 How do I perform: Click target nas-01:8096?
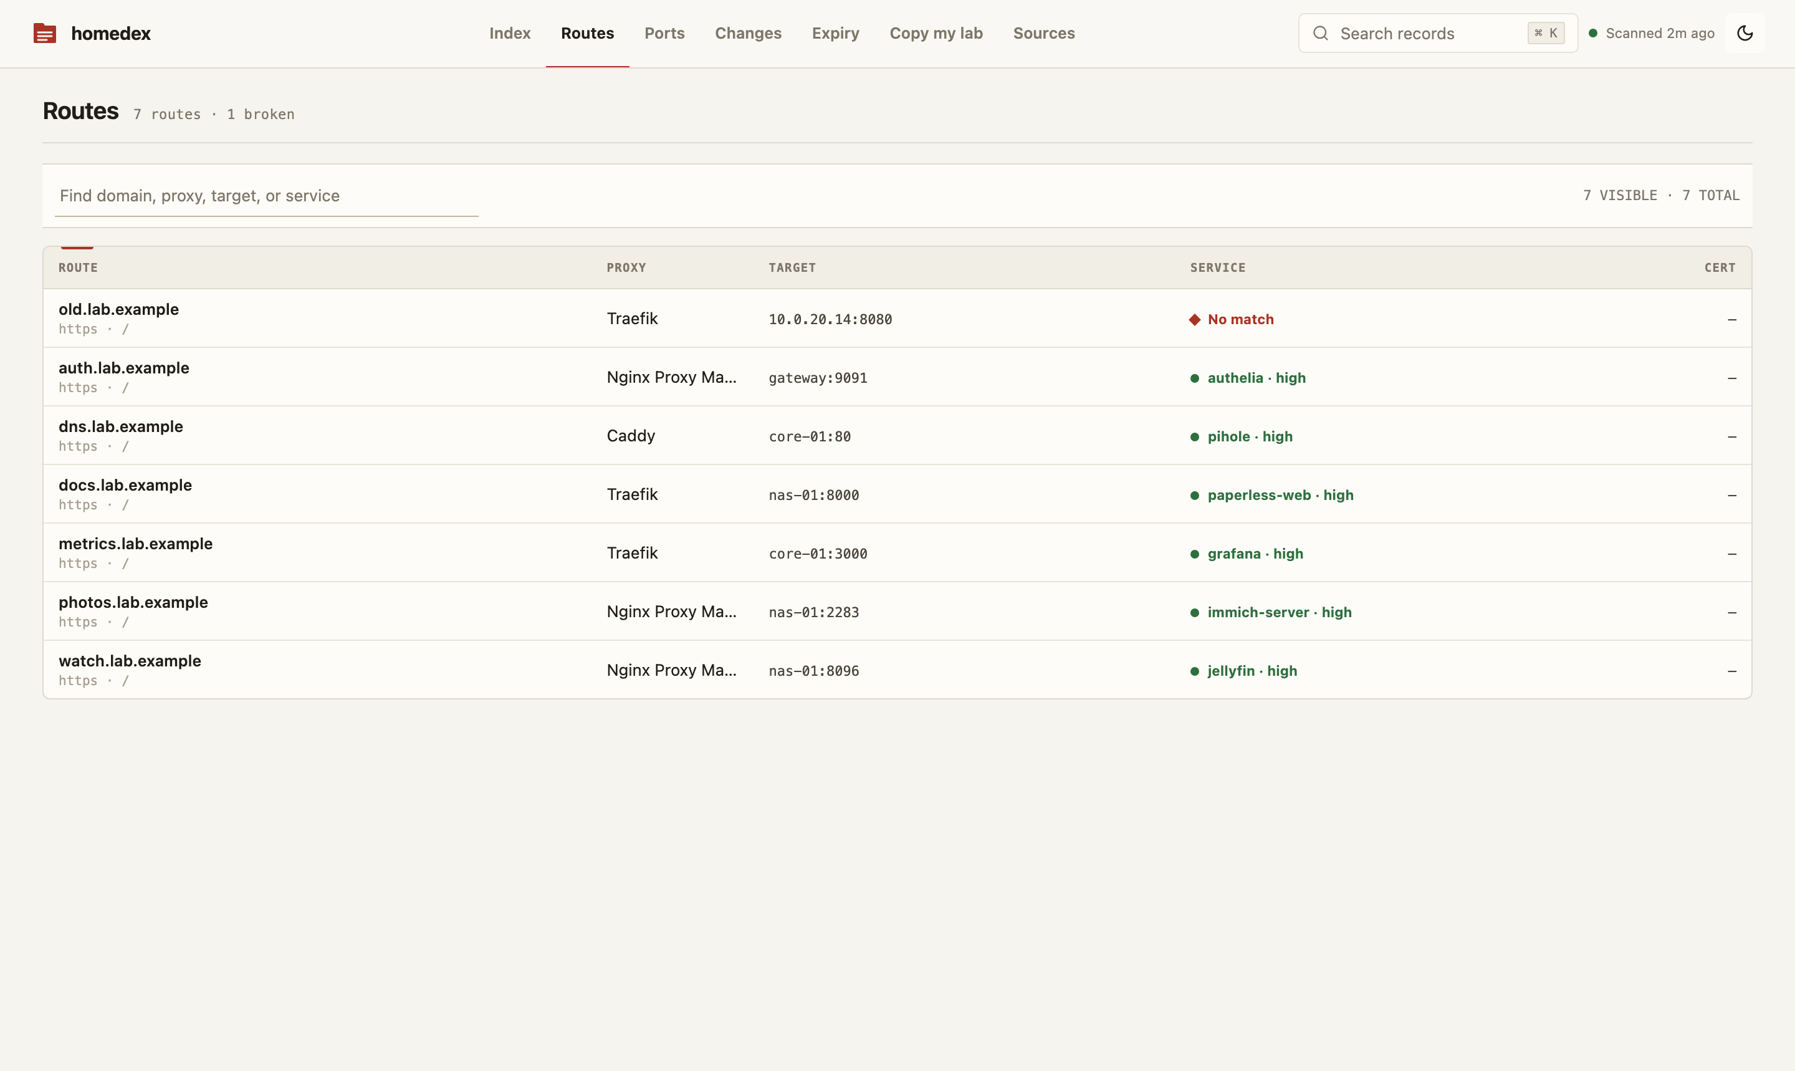click(x=814, y=671)
